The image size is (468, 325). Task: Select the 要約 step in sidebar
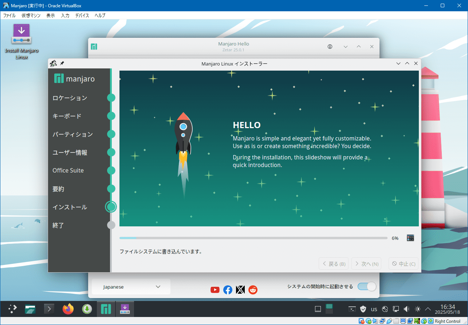coord(58,189)
